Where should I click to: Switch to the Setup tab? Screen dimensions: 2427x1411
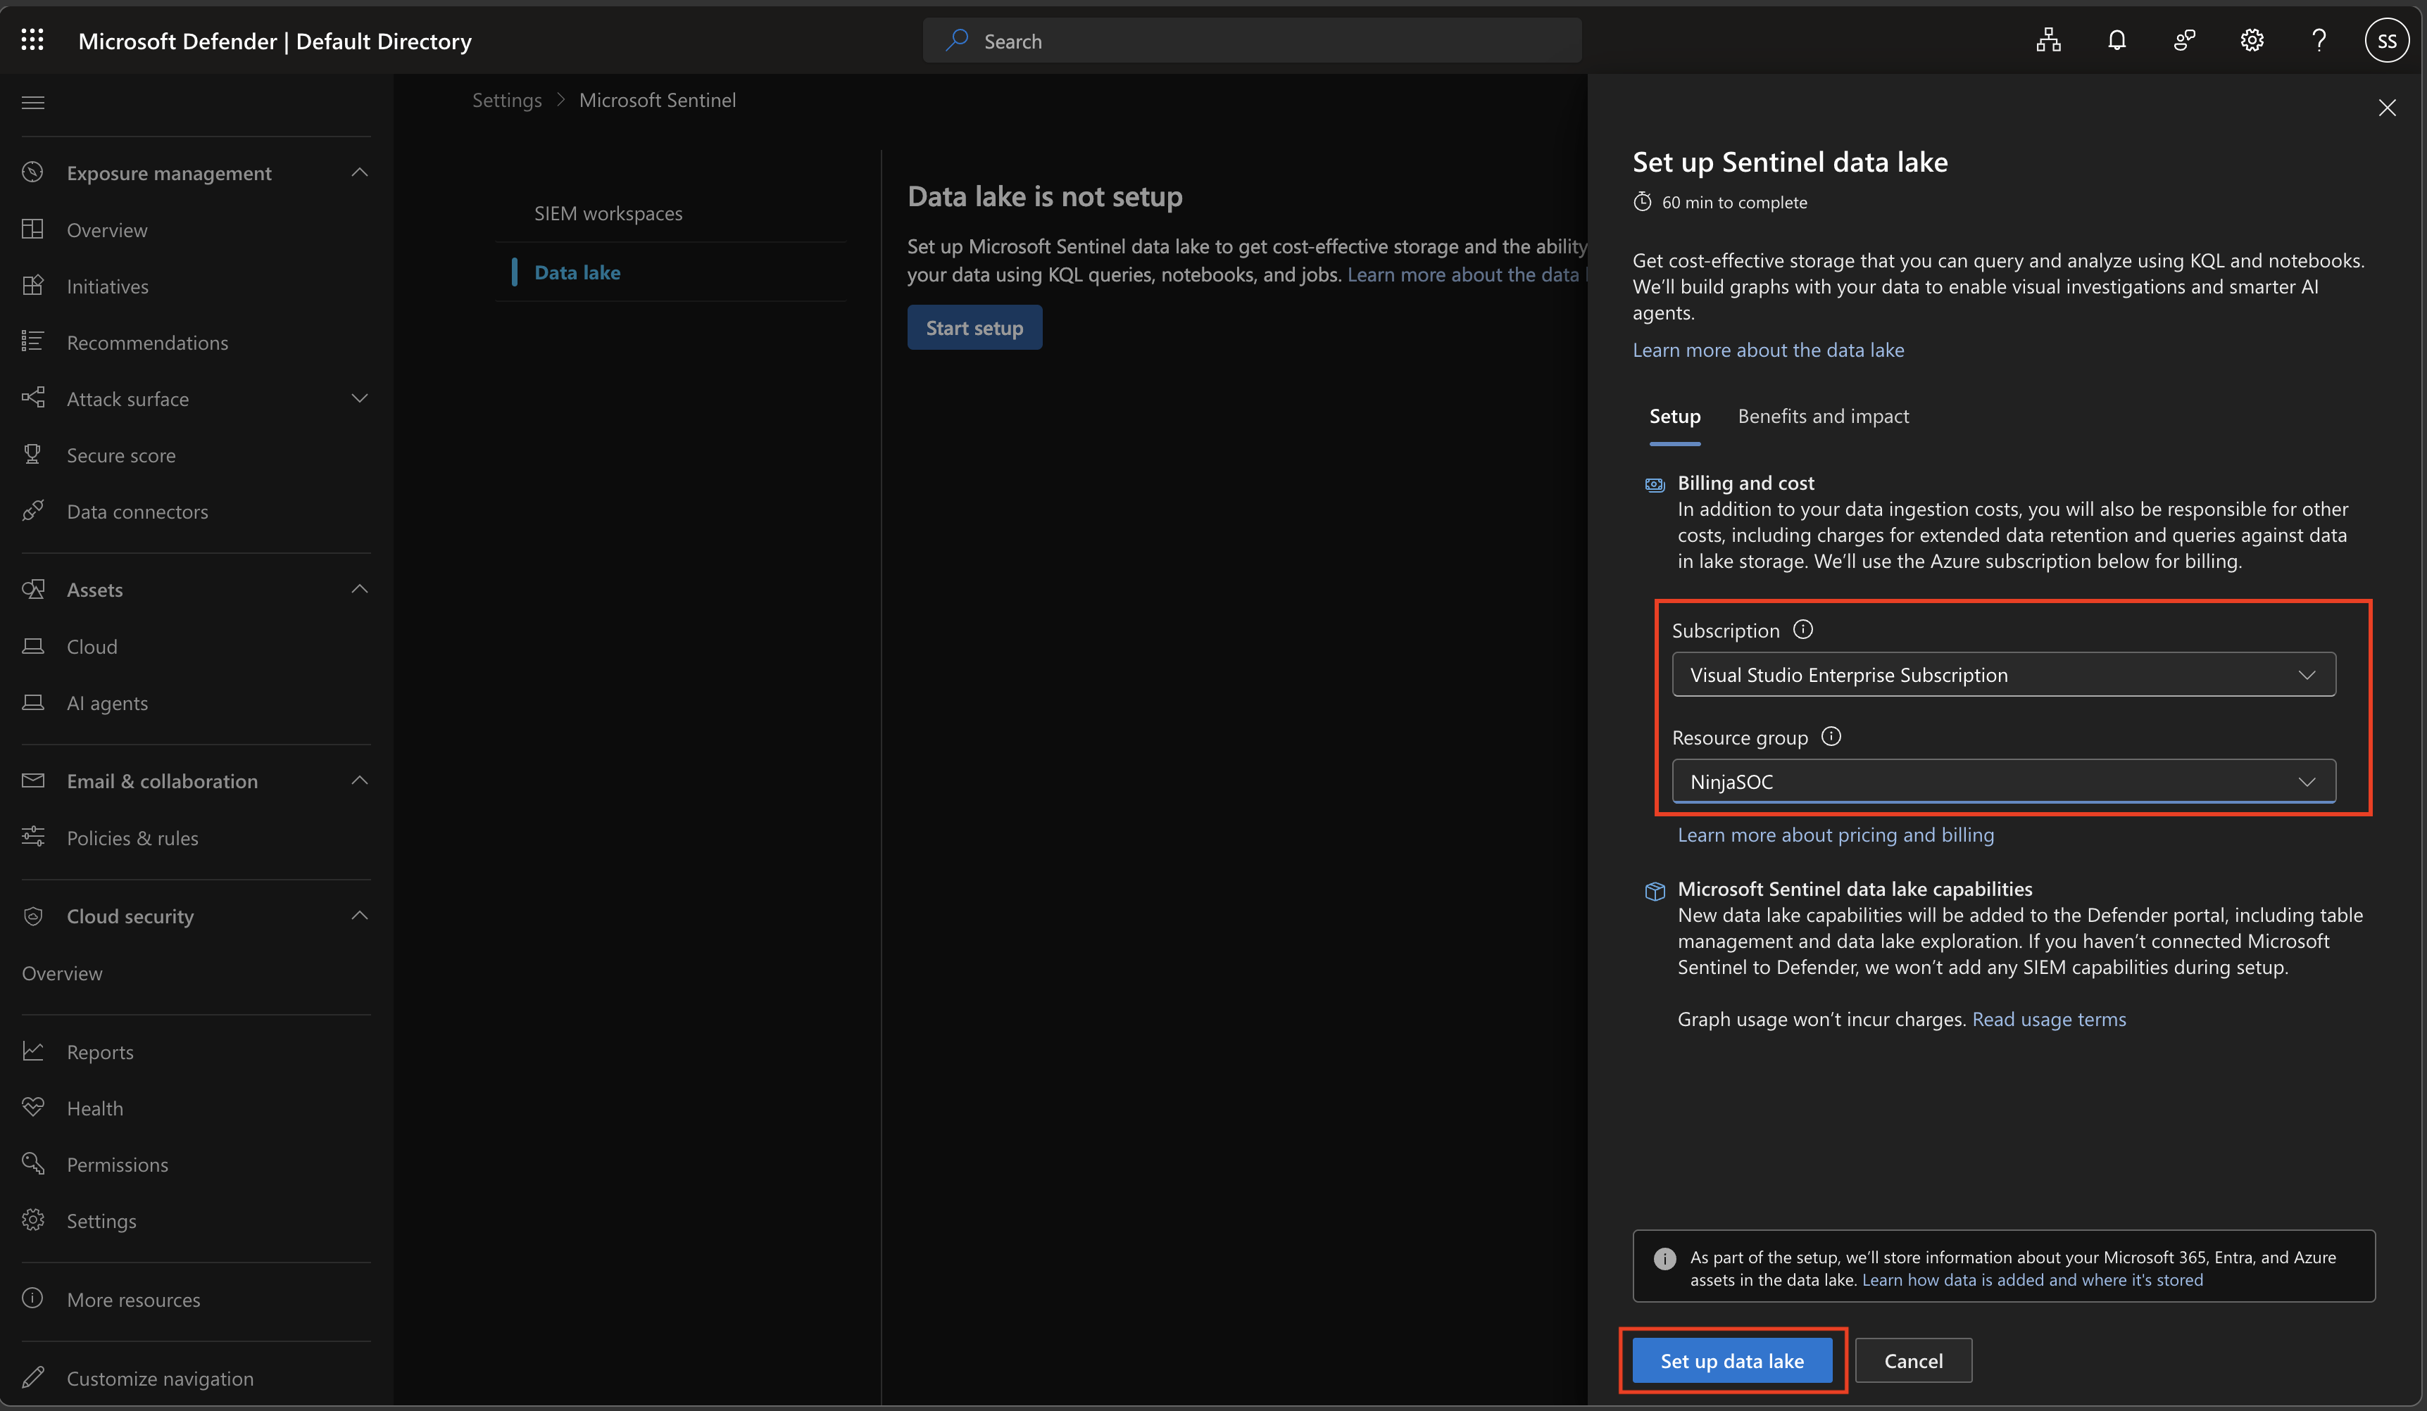point(1675,417)
